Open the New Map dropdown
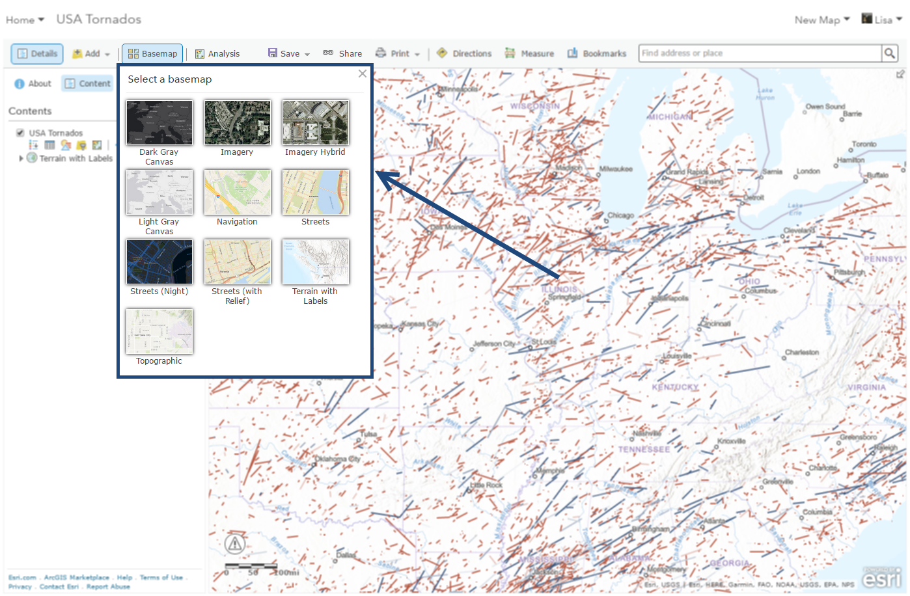Screen dimensions: 910x596 (x=822, y=20)
